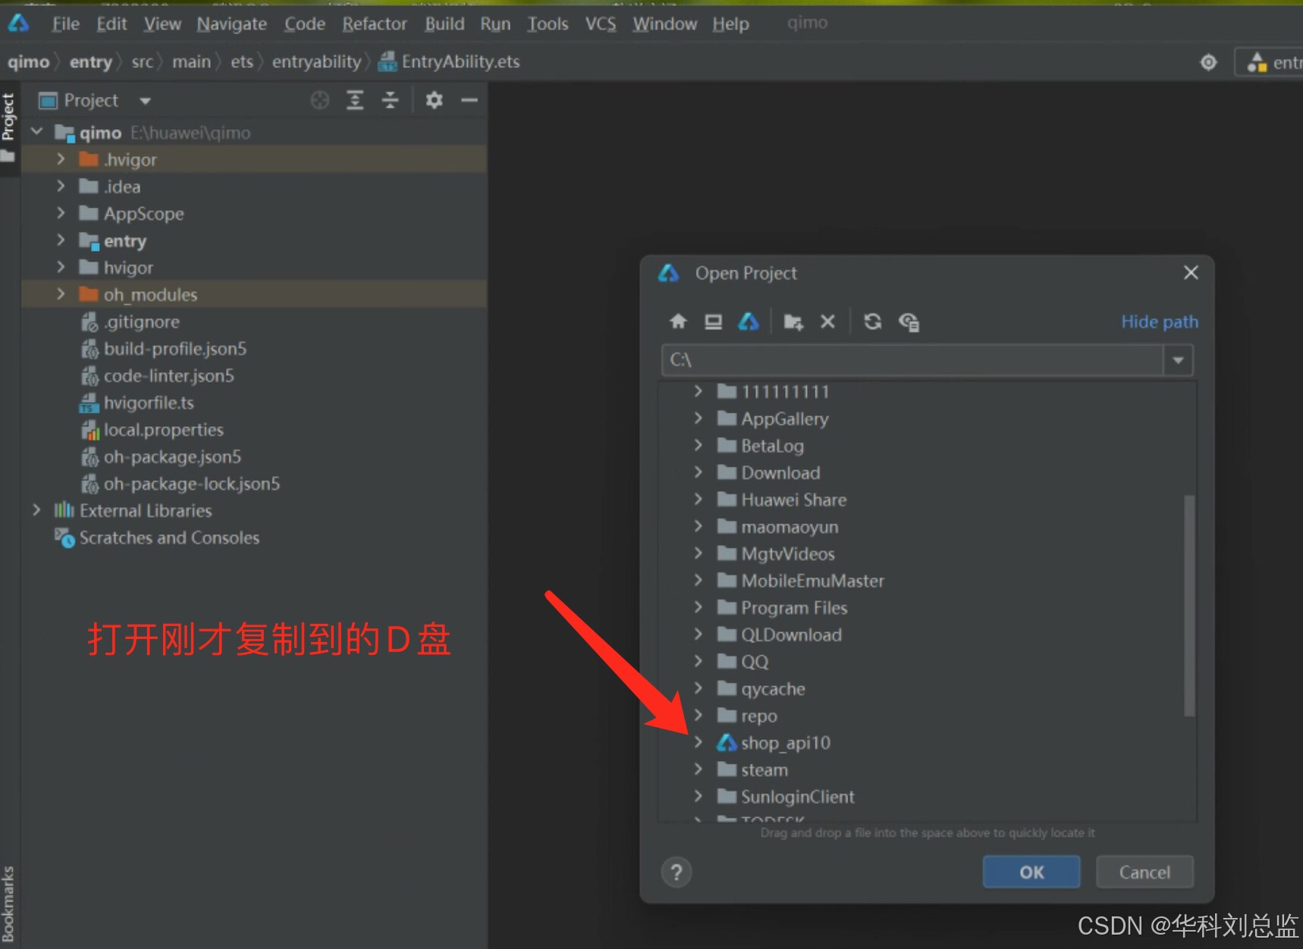Open the path history dropdown arrow
Screen dimensions: 1303x949
[1178, 360]
